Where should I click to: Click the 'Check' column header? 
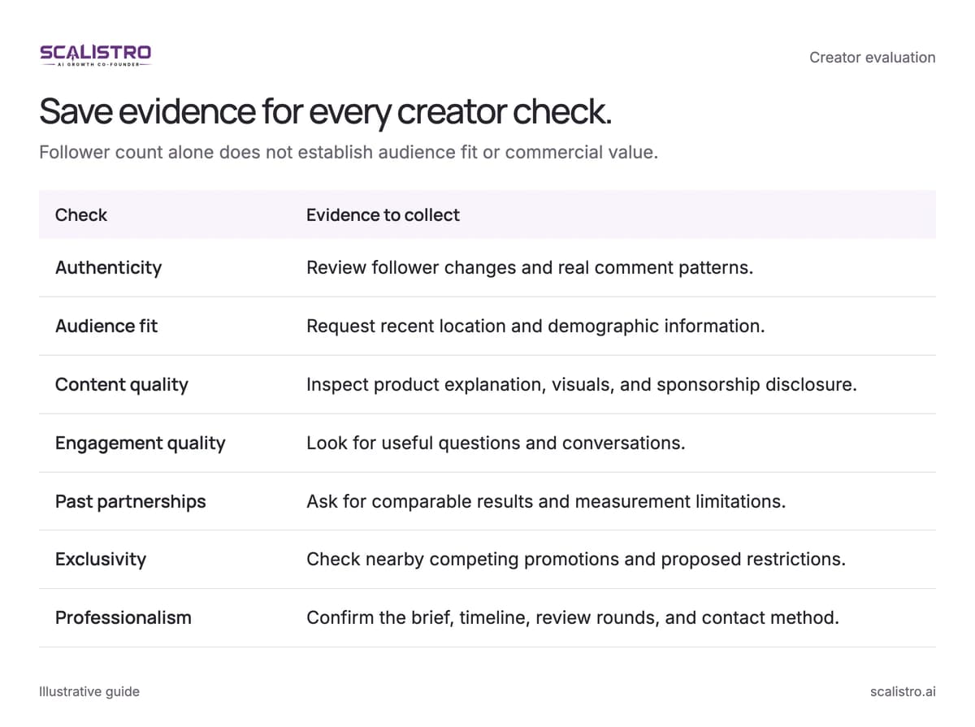point(81,215)
